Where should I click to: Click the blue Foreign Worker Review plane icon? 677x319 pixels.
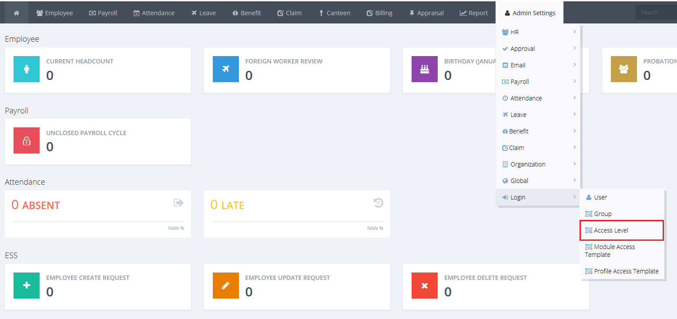(225, 69)
